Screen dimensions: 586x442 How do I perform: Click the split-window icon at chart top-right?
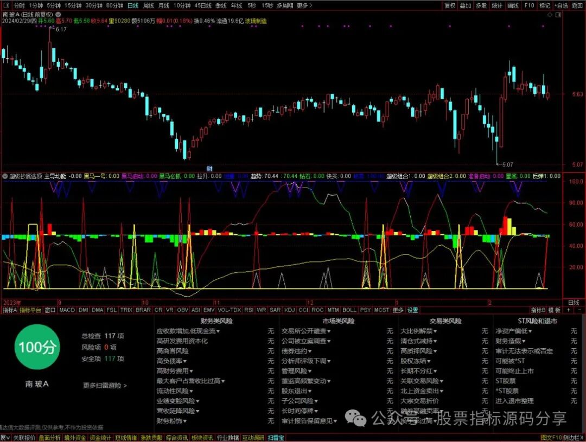click(x=558, y=15)
